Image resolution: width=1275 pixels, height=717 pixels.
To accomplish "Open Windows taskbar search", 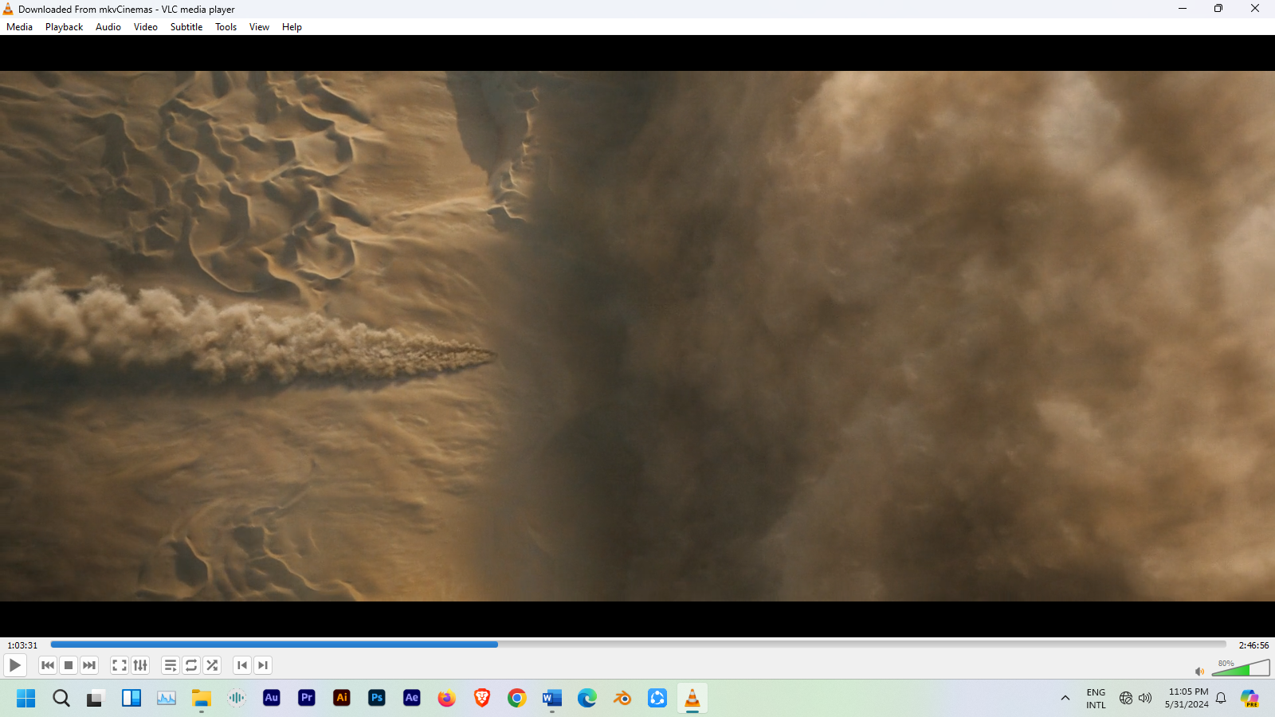I will coord(61,698).
